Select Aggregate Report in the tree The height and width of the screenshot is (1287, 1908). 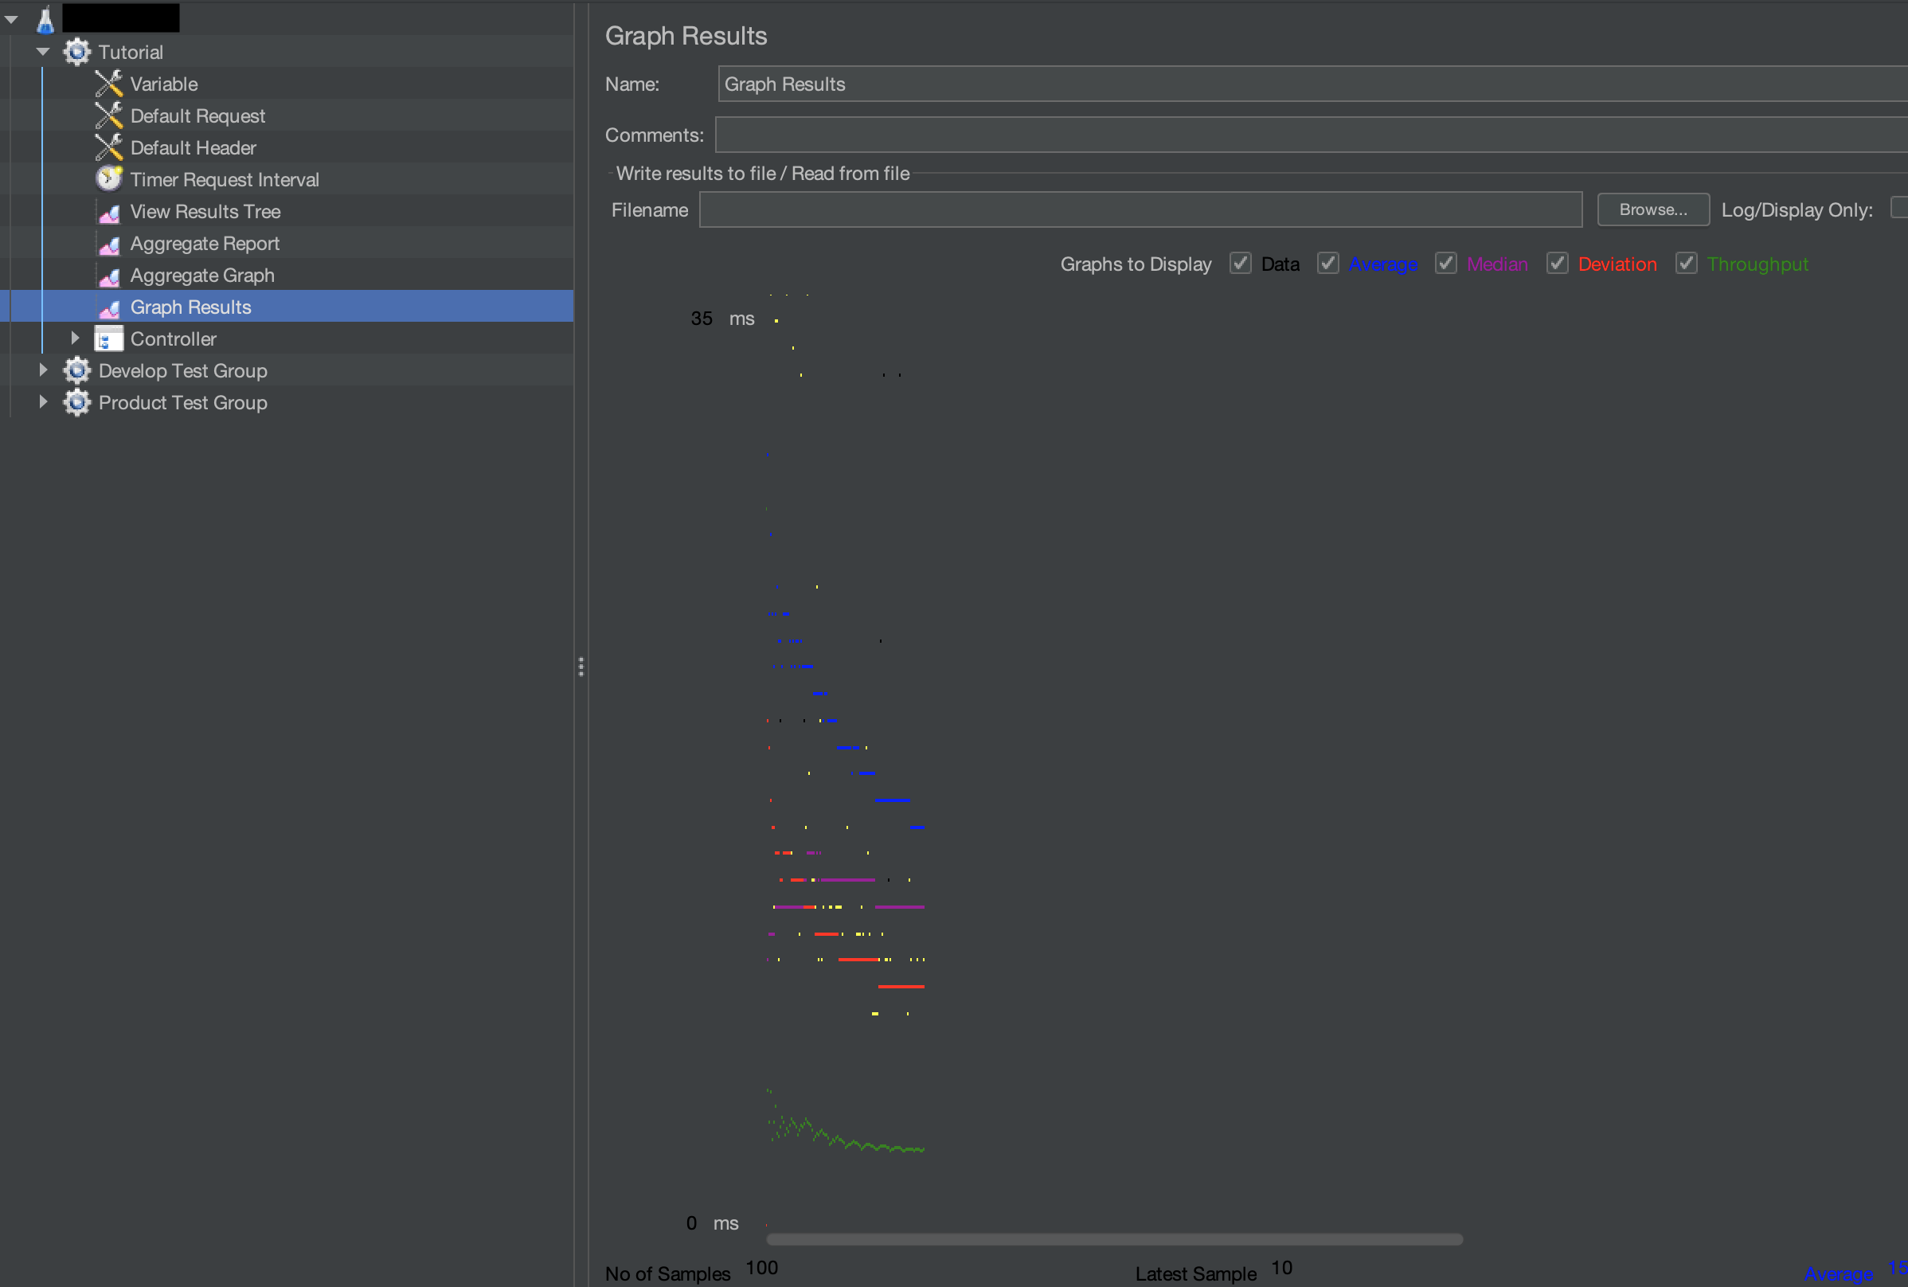[205, 244]
